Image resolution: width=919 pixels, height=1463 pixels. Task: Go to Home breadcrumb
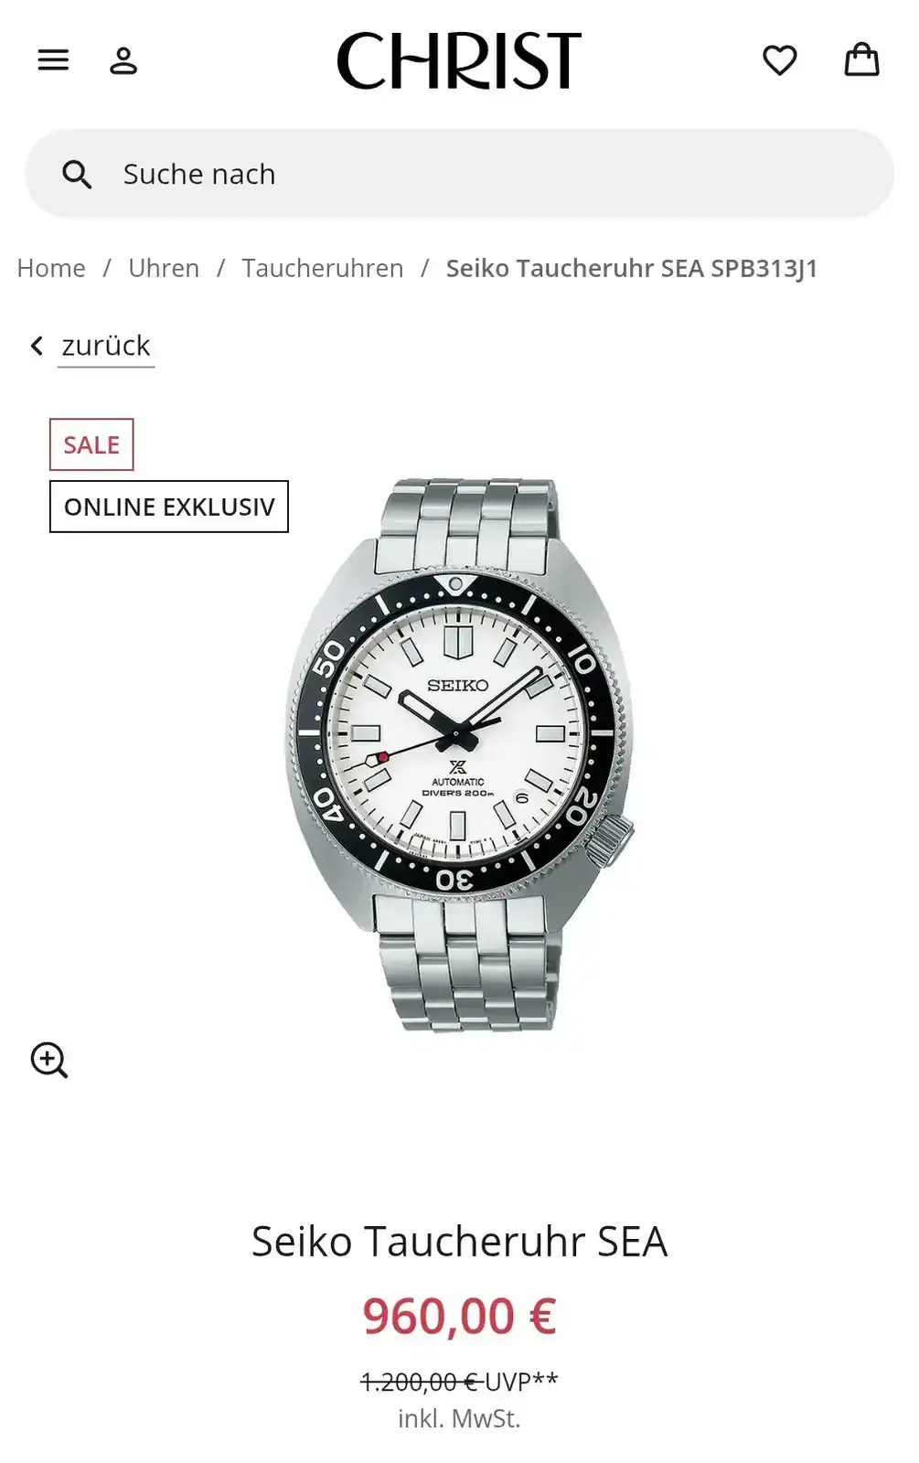click(x=51, y=268)
